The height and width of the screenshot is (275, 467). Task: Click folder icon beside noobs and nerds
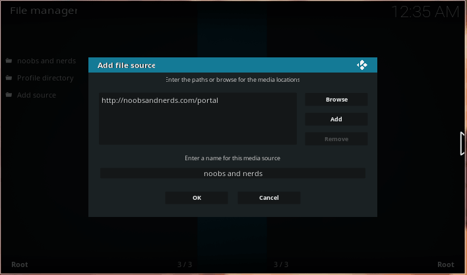[x=9, y=61]
